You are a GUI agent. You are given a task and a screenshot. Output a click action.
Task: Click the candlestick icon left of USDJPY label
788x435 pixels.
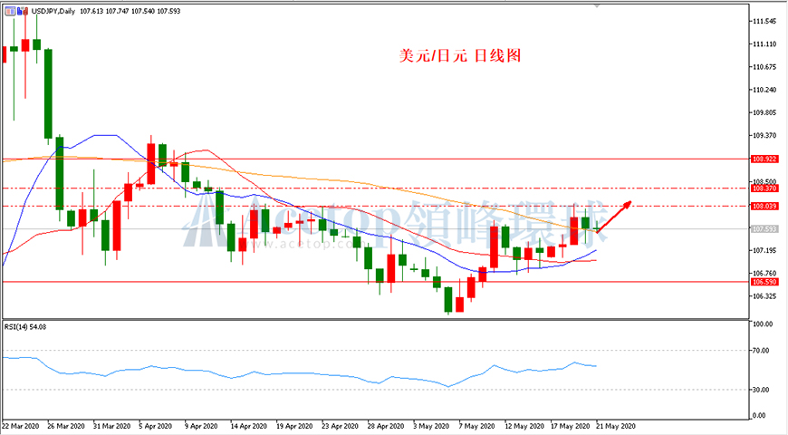[x=23, y=11]
